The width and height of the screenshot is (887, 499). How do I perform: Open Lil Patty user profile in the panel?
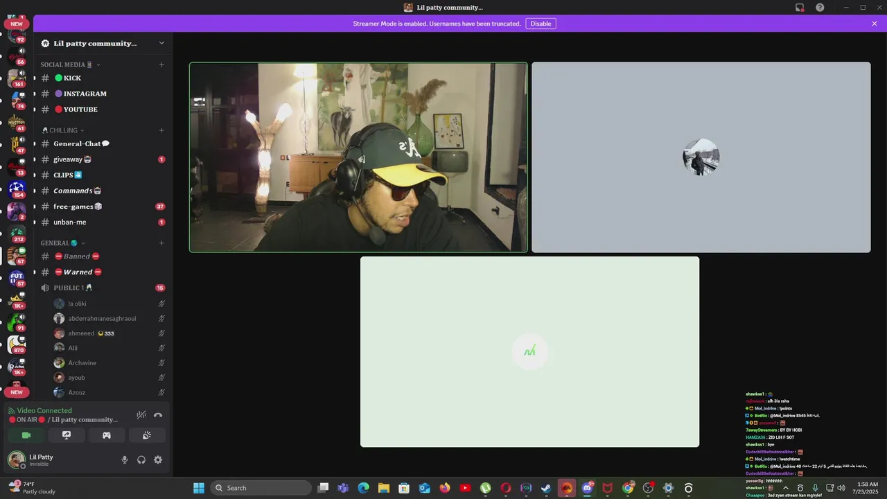[59, 459]
